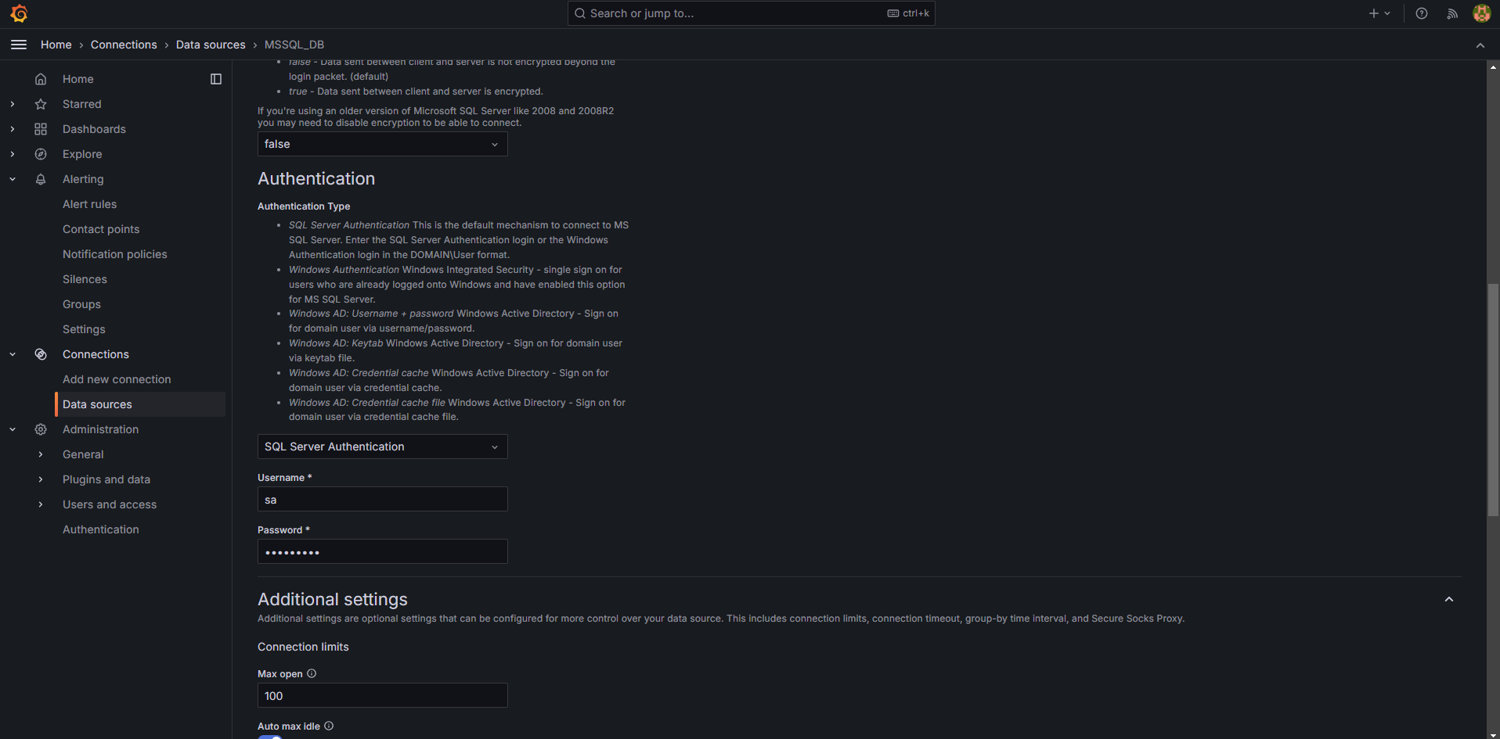Collapse the Additional settings section
Viewport: 1500px width, 739px height.
(x=1449, y=598)
